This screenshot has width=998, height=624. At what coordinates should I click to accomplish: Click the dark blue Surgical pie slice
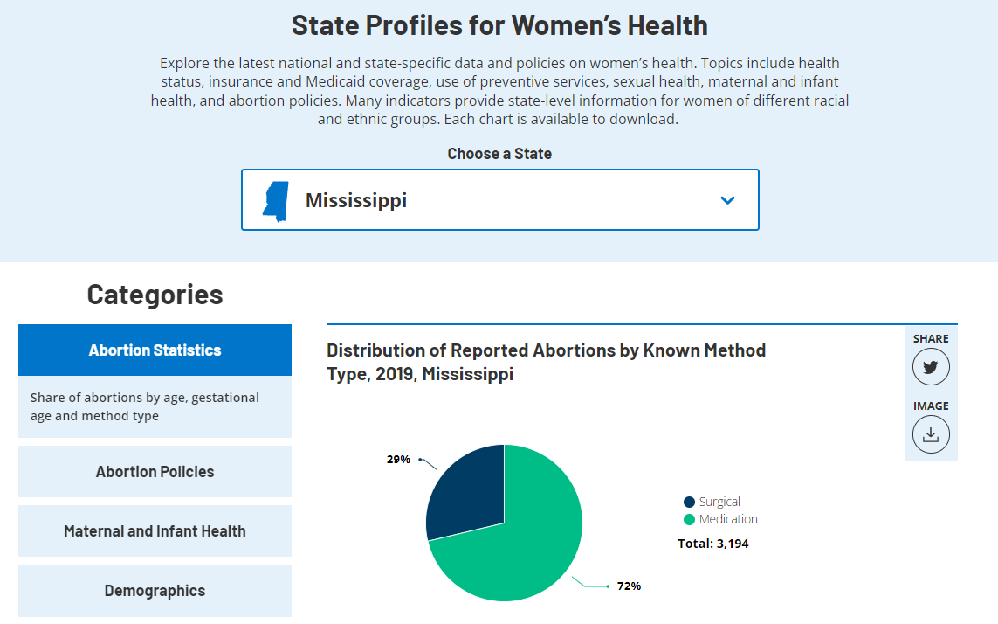coord(467,489)
